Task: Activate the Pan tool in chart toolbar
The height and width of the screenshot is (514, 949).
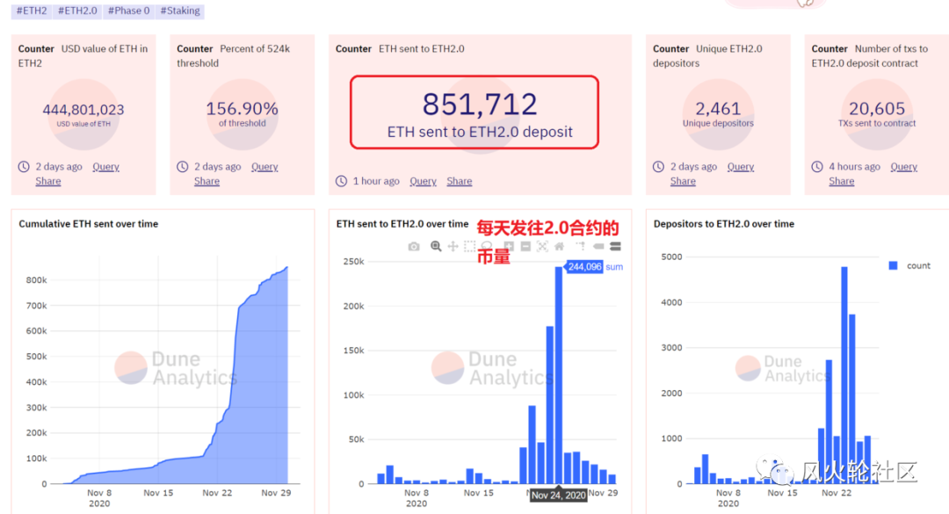Action: pos(452,247)
